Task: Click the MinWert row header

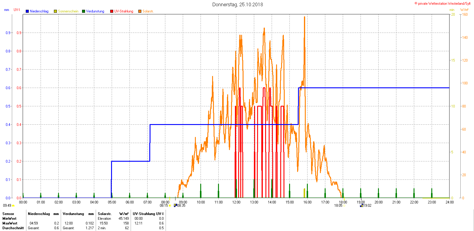Action: coord(9,219)
